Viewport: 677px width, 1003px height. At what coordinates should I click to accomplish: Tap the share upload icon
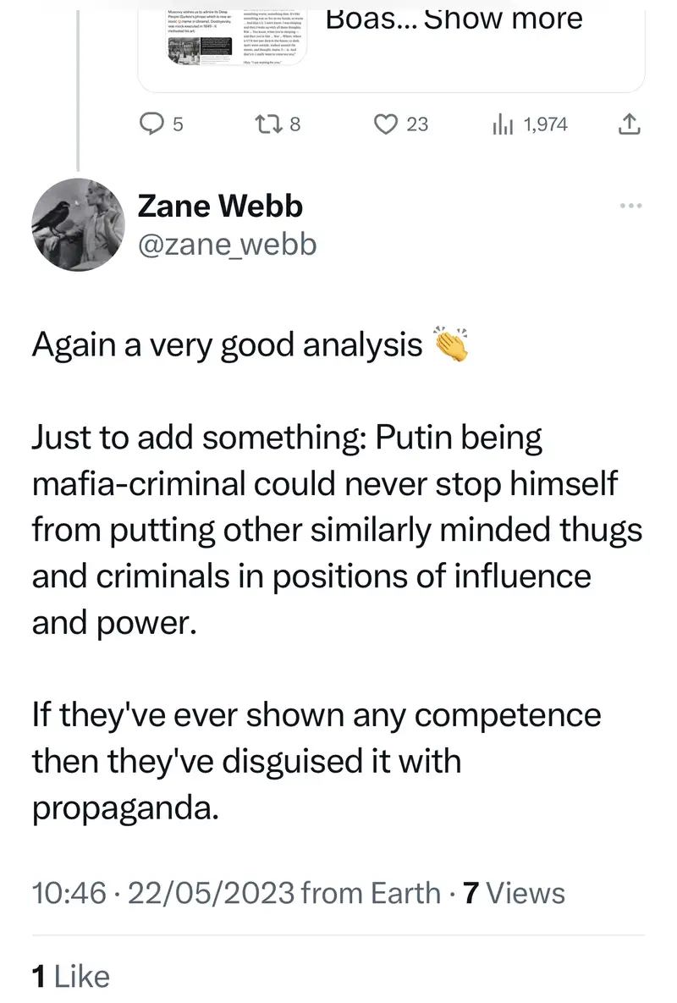(x=627, y=124)
